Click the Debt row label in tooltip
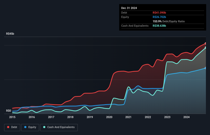This screenshot has height=135, width=210. pyautogui.click(x=124, y=13)
